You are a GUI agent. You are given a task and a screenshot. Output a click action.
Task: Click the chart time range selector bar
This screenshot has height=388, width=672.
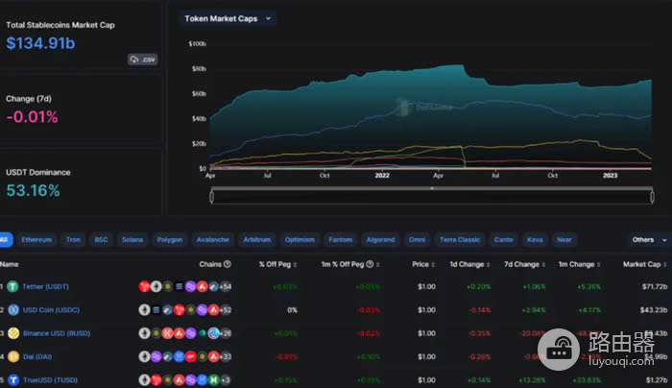point(432,197)
